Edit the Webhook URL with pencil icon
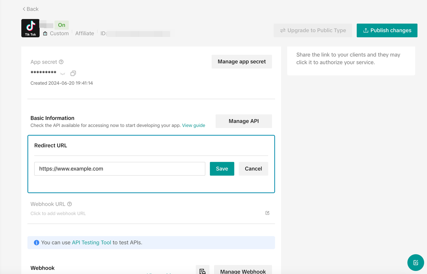This screenshot has height=274, width=427. pos(267,213)
